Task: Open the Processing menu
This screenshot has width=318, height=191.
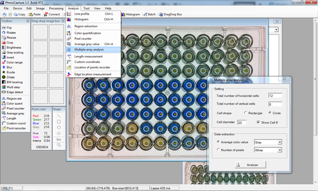Action: click(x=56, y=8)
